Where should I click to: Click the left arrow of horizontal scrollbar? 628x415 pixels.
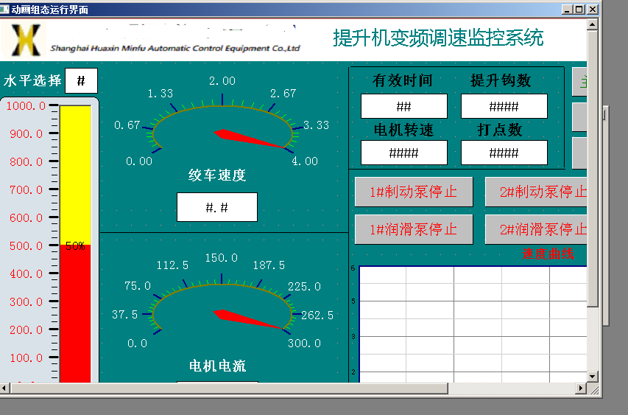click(x=6, y=388)
